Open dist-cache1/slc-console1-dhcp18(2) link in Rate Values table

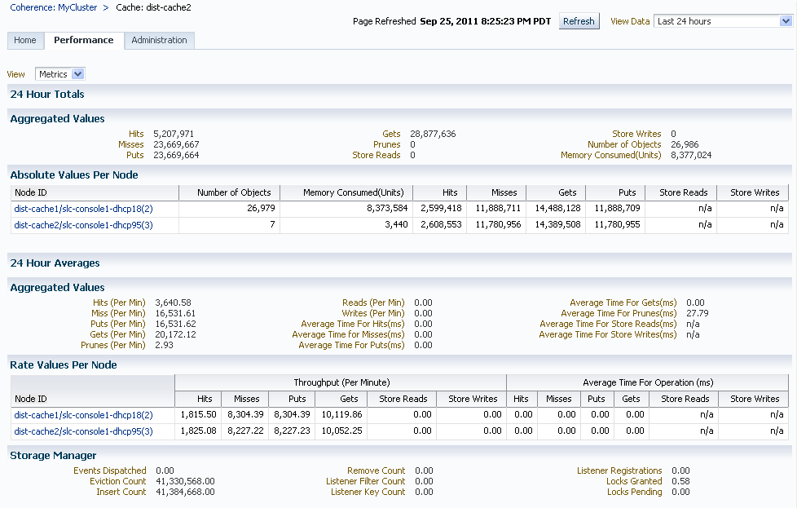pyautogui.click(x=83, y=415)
